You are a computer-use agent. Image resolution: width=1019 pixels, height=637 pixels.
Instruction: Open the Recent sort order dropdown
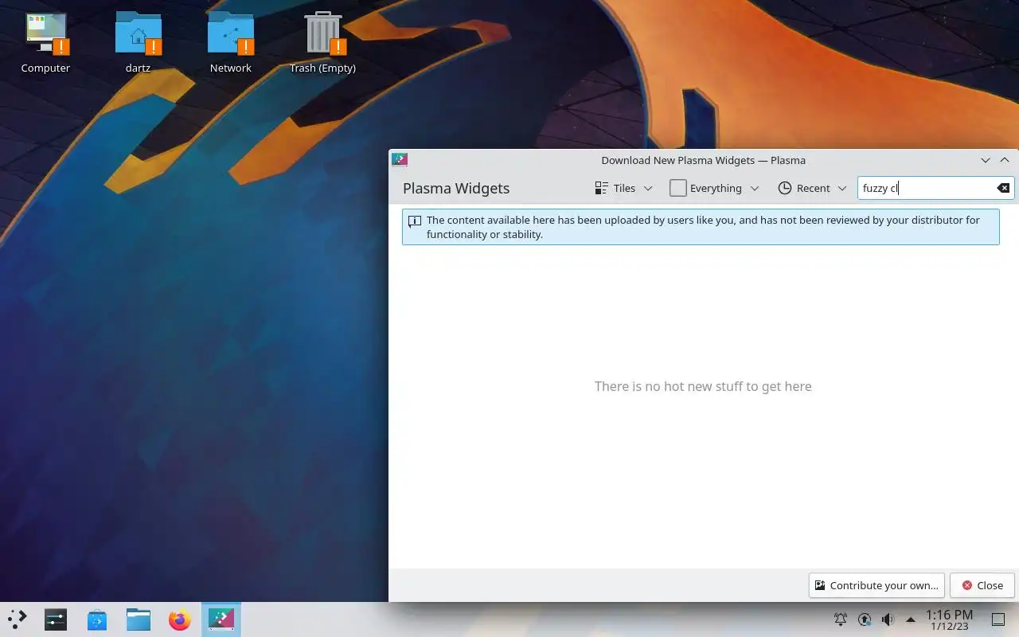[x=812, y=188]
